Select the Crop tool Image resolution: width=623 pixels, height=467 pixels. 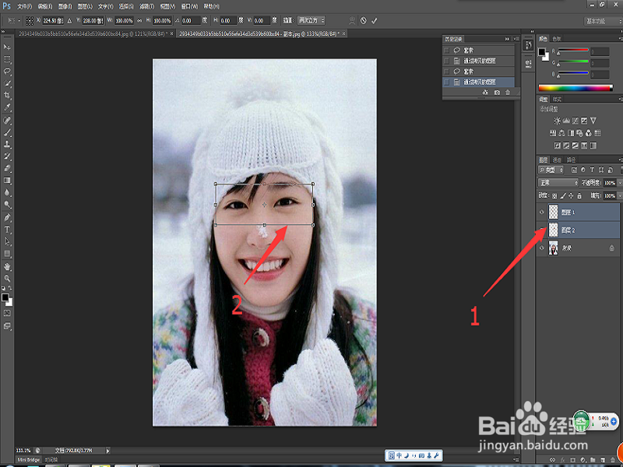[x=7, y=95]
